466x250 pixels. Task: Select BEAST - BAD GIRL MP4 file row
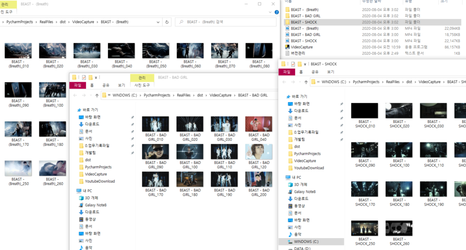click(x=373, y=35)
